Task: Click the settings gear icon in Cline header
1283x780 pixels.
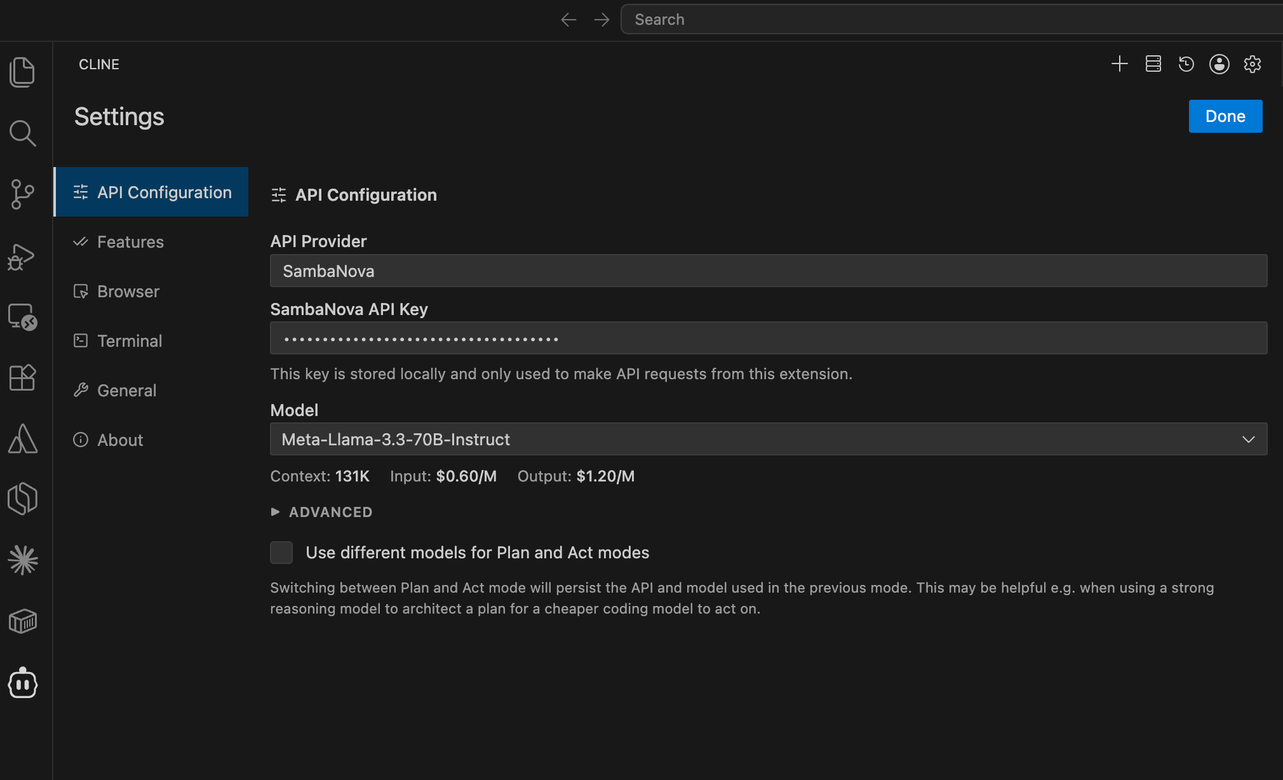Action: click(1253, 64)
